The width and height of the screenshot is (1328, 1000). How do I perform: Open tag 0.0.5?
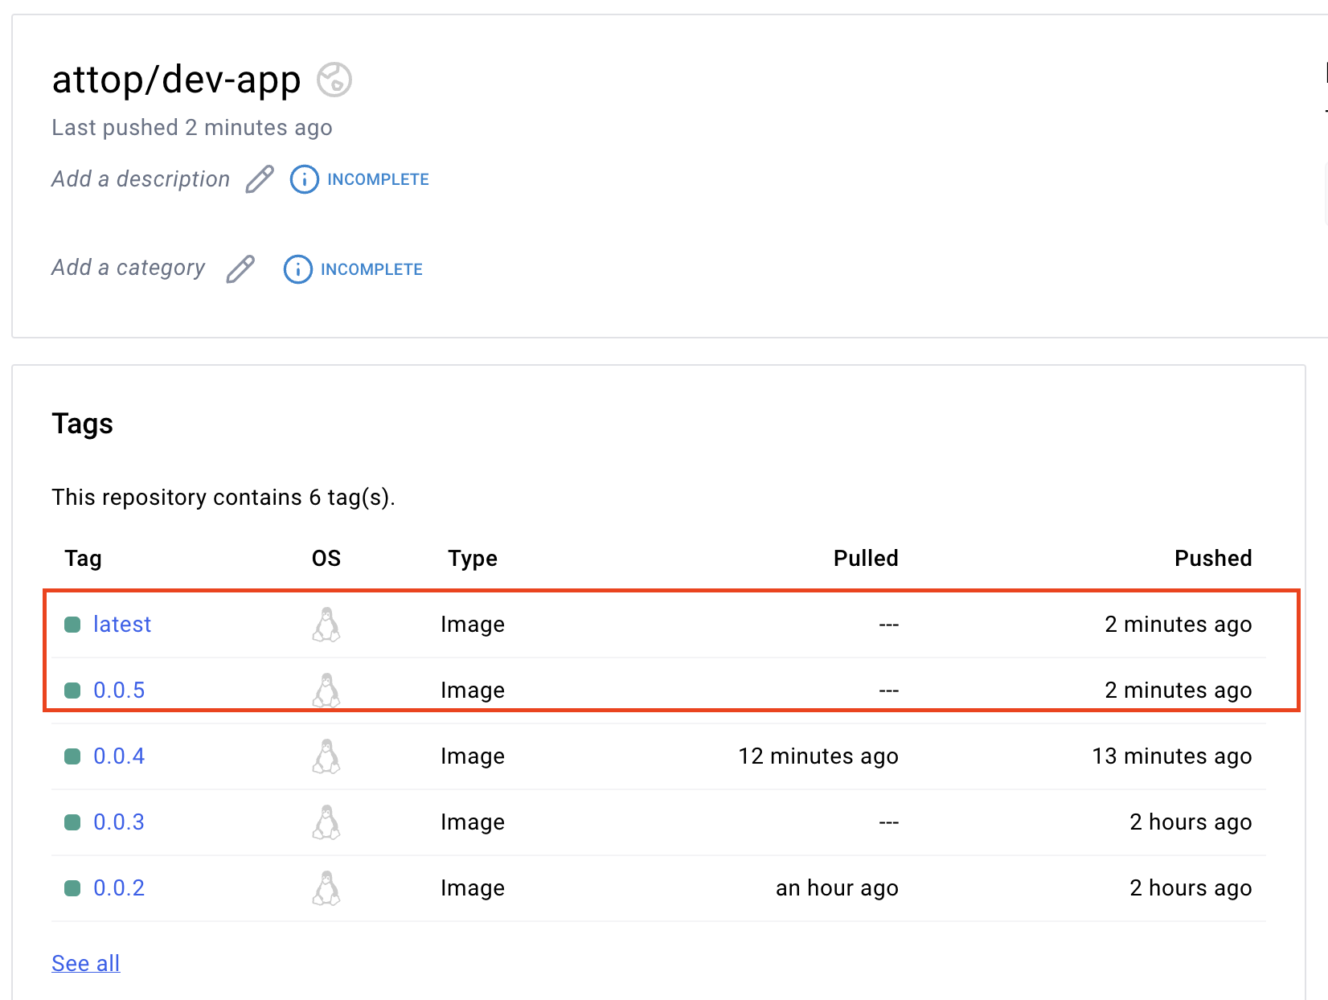(x=119, y=691)
